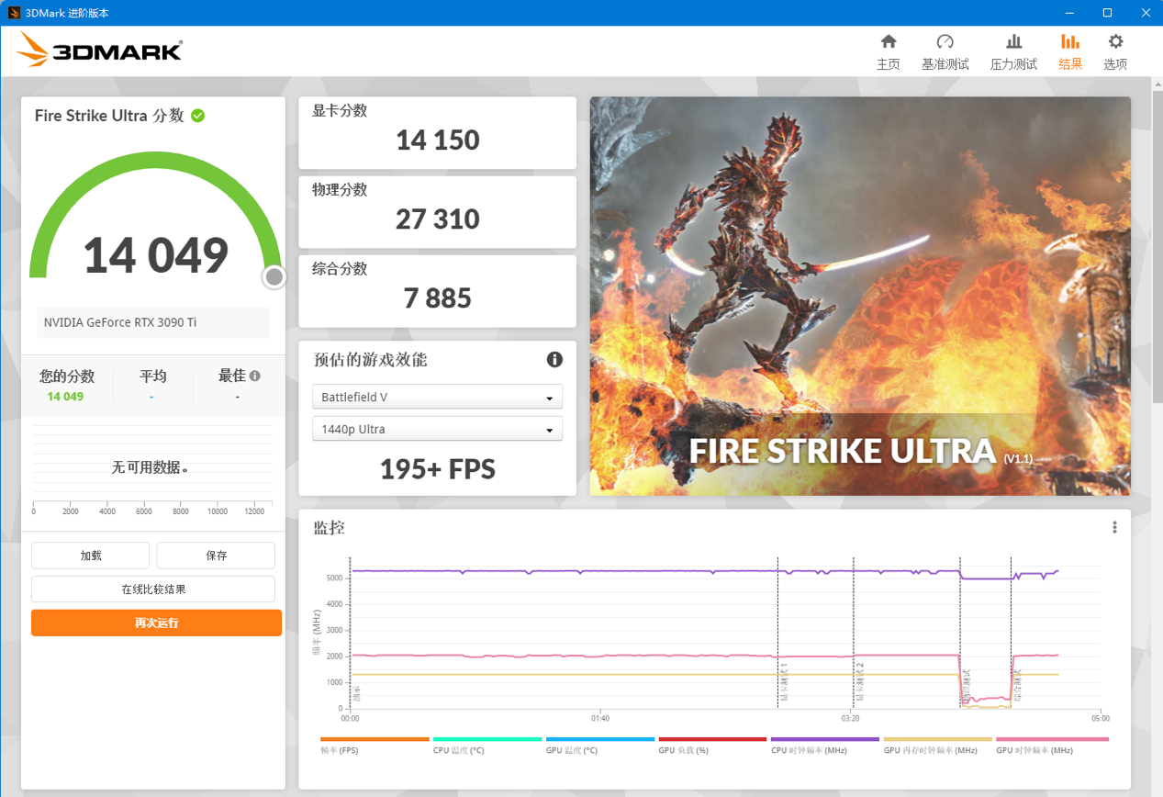
Task: Click 在线比较结果 compare online button
Action: pos(153,589)
